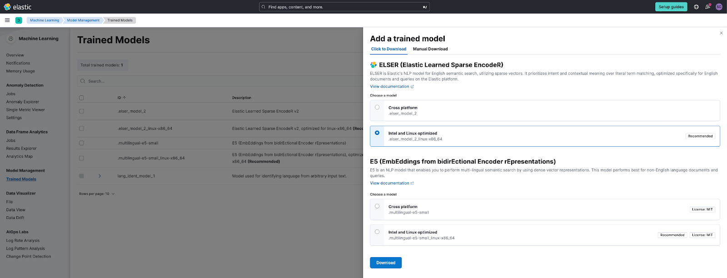Screen dimensions: 727x278
Task: Switch to the Click to Download tab
Action: pyautogui.click(x=388, y=49)
